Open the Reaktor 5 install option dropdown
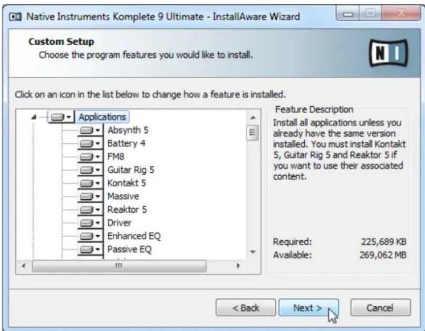Viewport: 425px width, 331px height. tap(90, 210)
